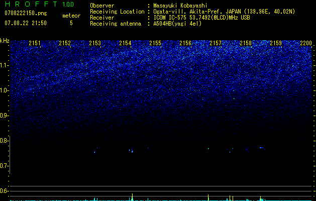Click the 1.0 kHz frequency axis label
Viewport: 316px width, 201px height.
[x=4, y=90]
